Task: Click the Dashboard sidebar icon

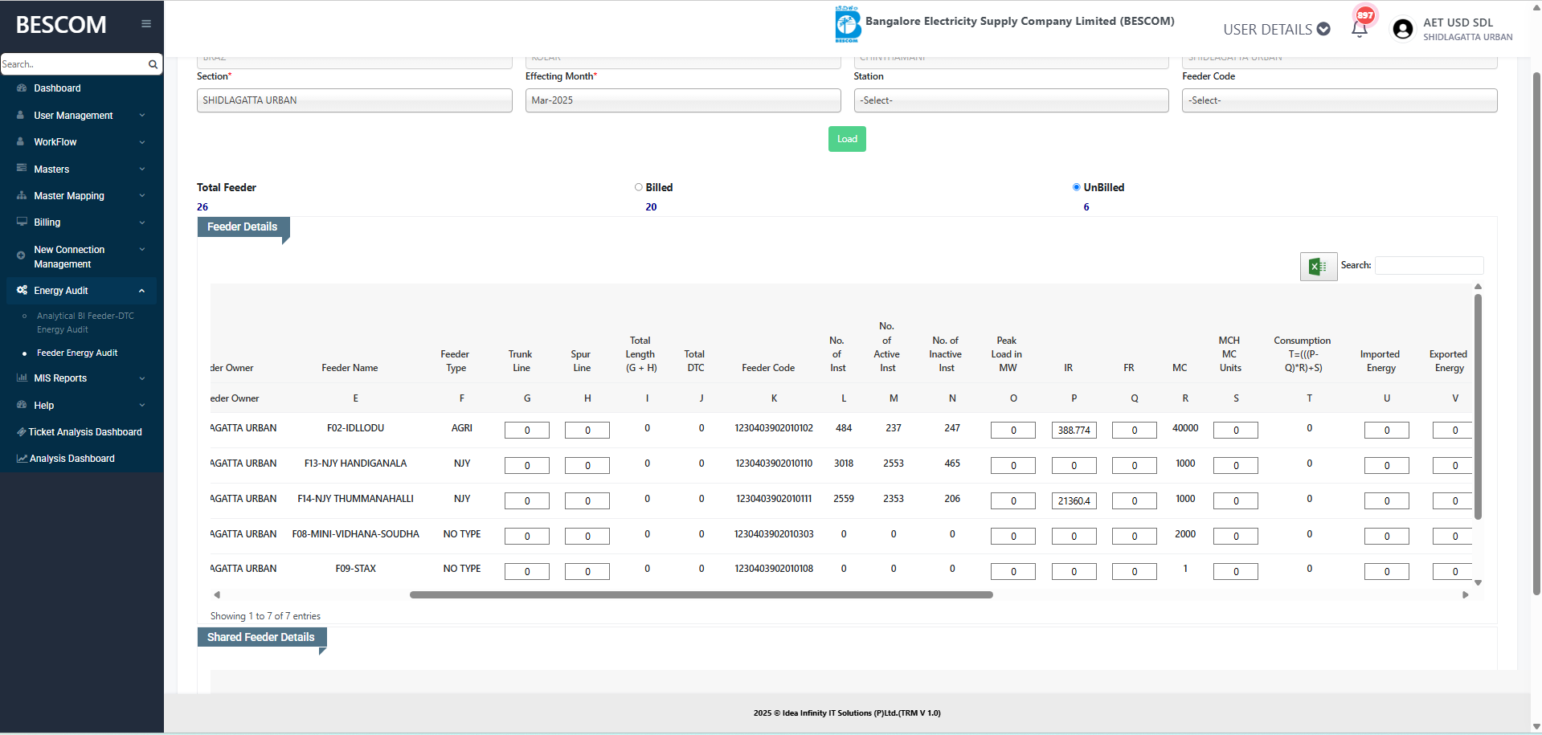Action: pyautogui.click(x=22, y=88)
